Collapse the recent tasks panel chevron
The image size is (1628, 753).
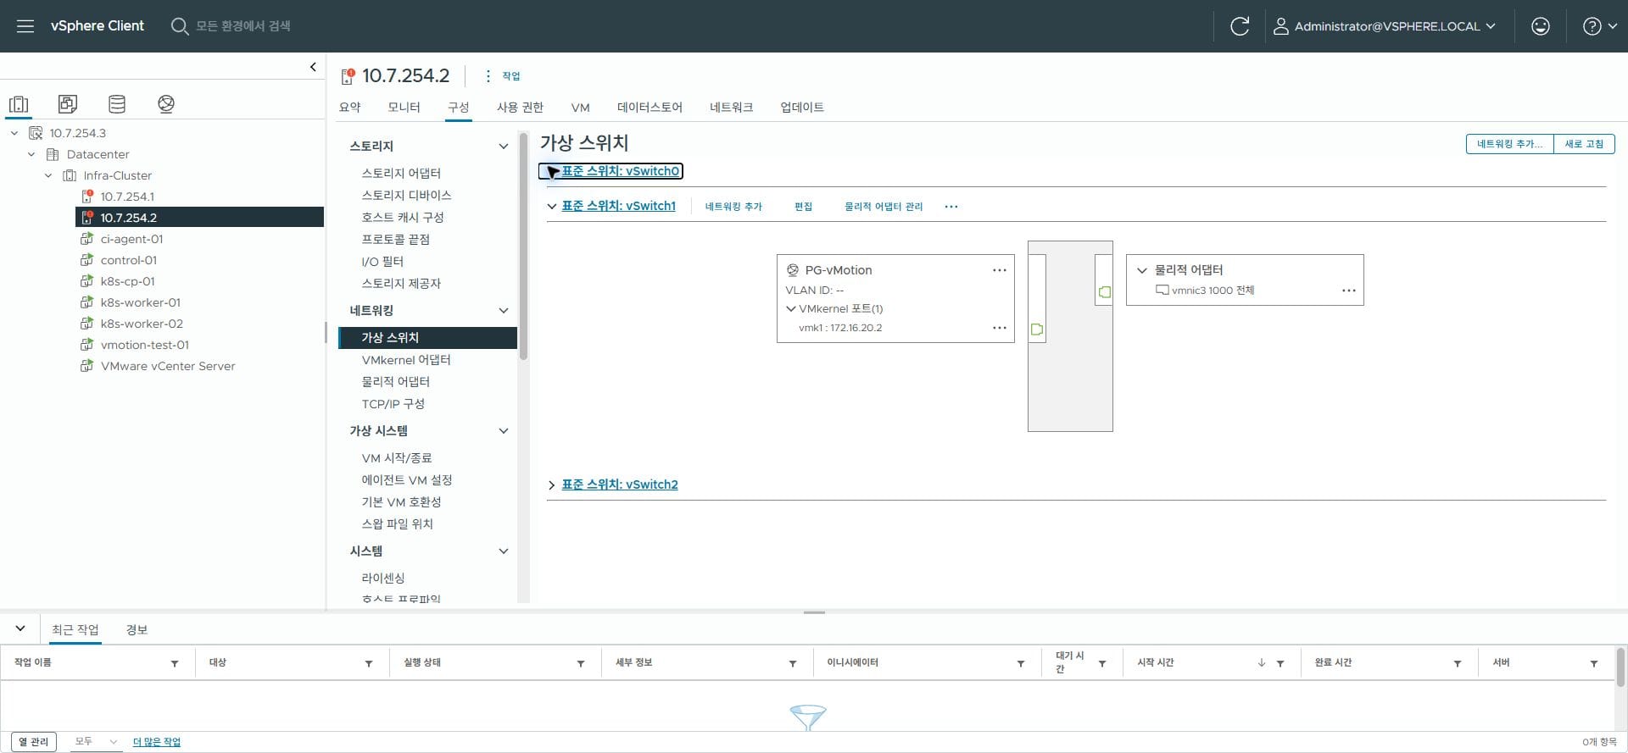(x=20, y=629)
